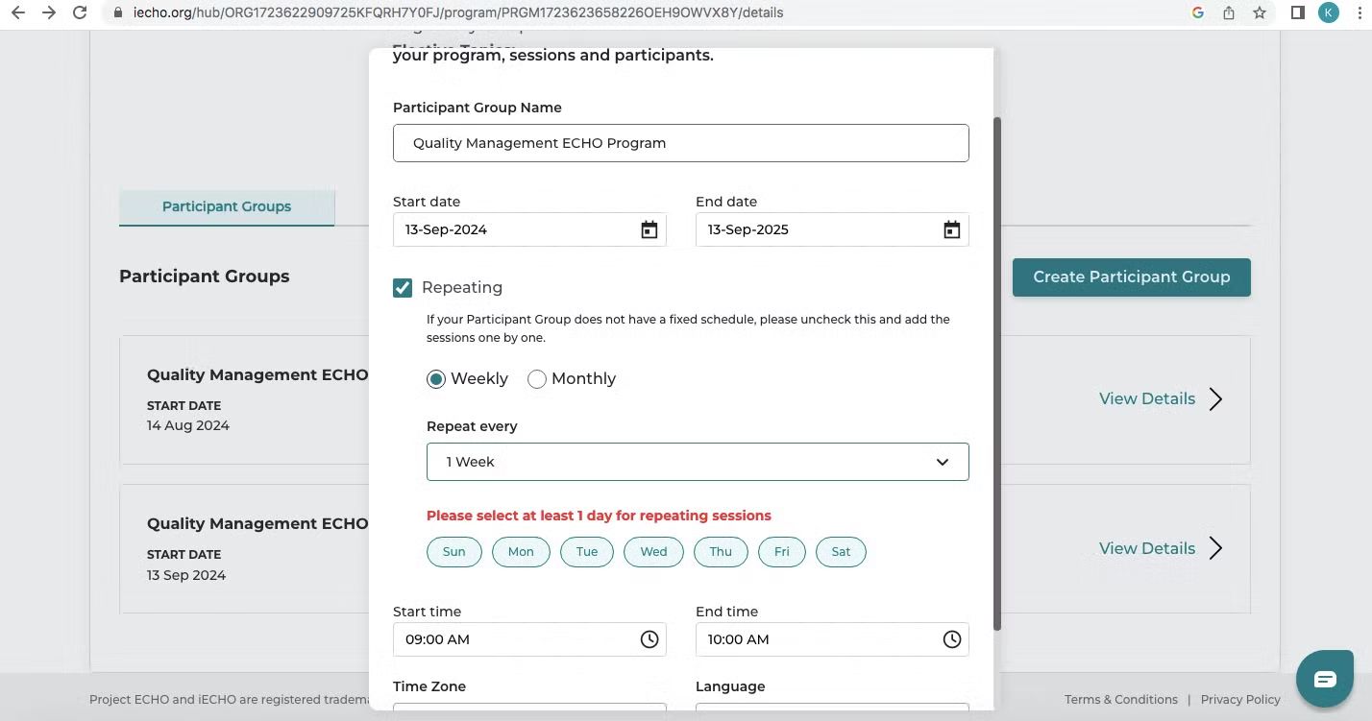Open the Start time clock icon
The height and width of the screenshot is (721, 1372).
(x=649, y=639)
